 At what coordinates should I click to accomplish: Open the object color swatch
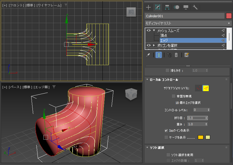point(229,16)
